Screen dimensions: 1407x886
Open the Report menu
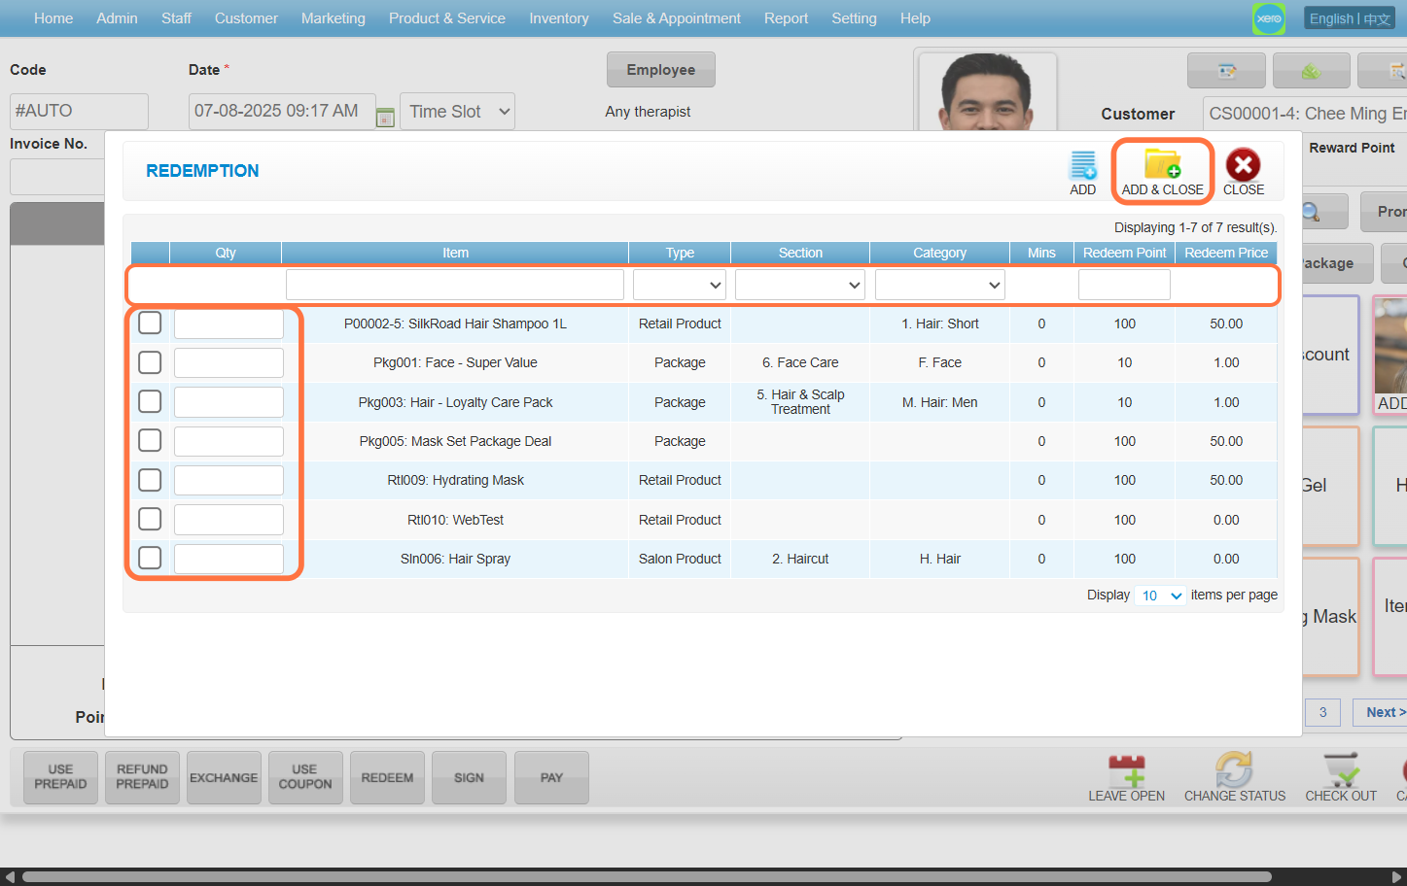[x=786, y=18]
